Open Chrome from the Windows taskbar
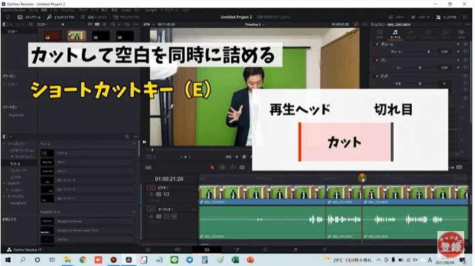This screenshot has height=266, width=475. click(x=83, y=260)
